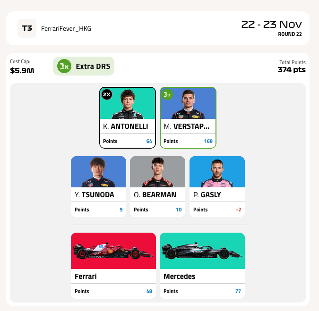Select Verstappen's driver portrait
Image resolution: width=319 pixels, height=311 pixels.
pyautogui.click(x=188, y=103)
